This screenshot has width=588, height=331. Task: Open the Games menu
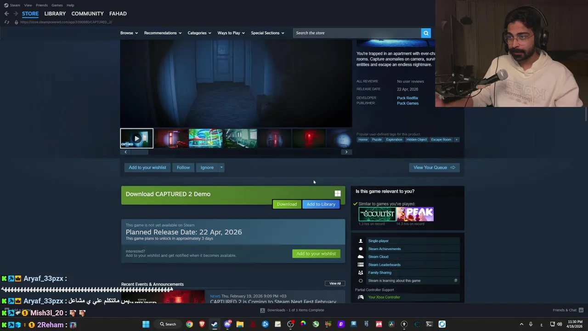pos(57,5)
